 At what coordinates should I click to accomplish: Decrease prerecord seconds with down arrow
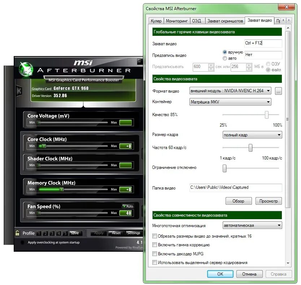point(211,69)
